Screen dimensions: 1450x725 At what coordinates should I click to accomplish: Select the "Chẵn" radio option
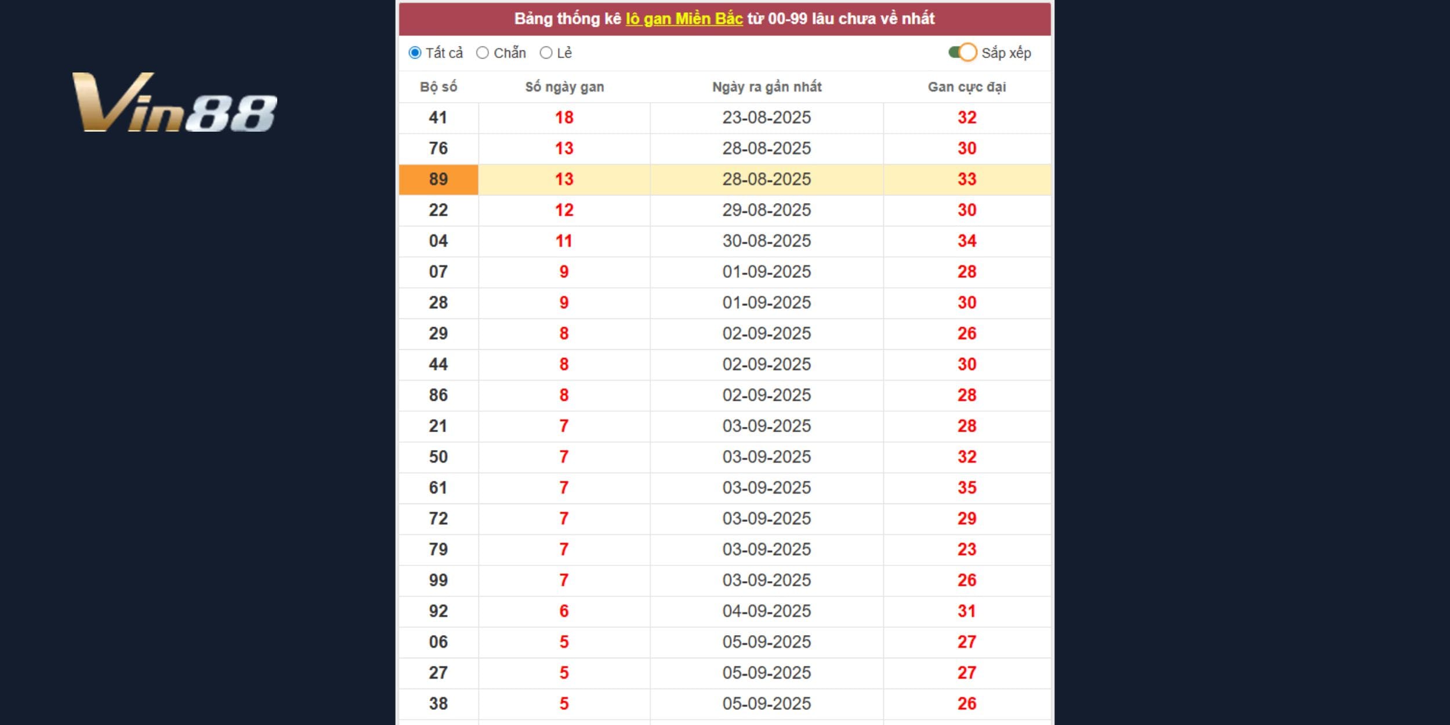click(483, 53)
